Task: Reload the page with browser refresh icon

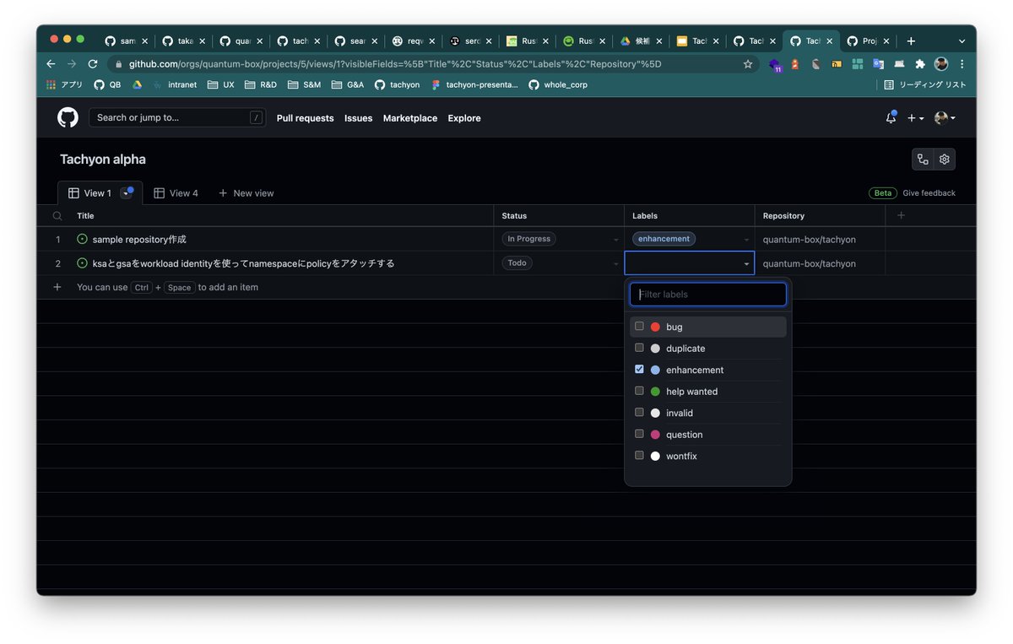Action: (93, 64)
